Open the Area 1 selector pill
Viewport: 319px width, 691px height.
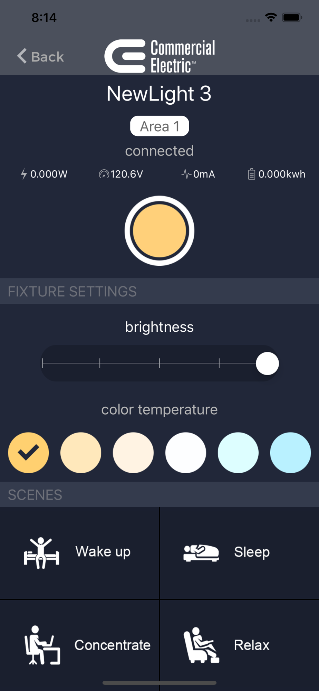[159, 126]
